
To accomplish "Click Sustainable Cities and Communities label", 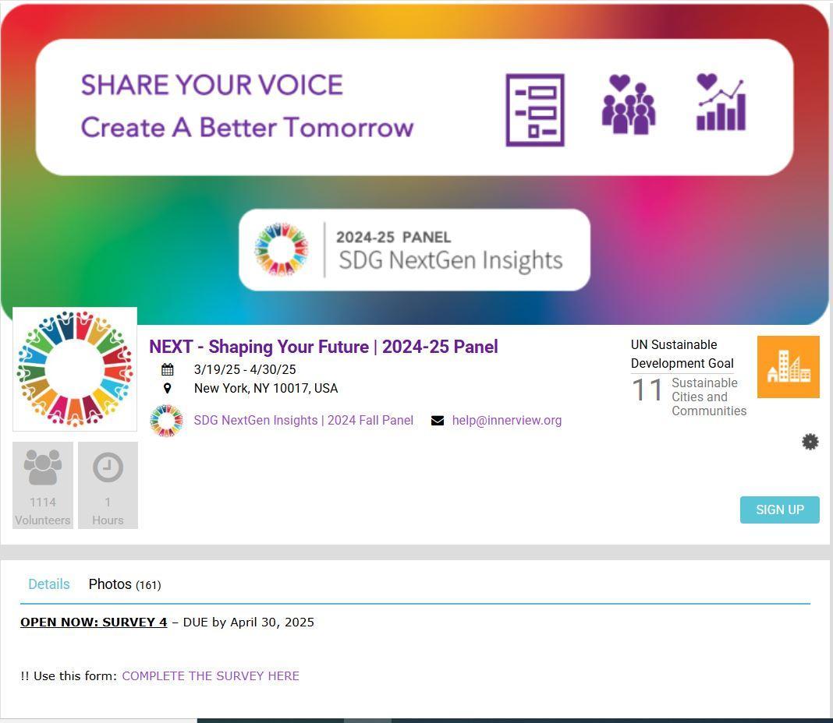I will pyautogui.click(x=709, y=397).
